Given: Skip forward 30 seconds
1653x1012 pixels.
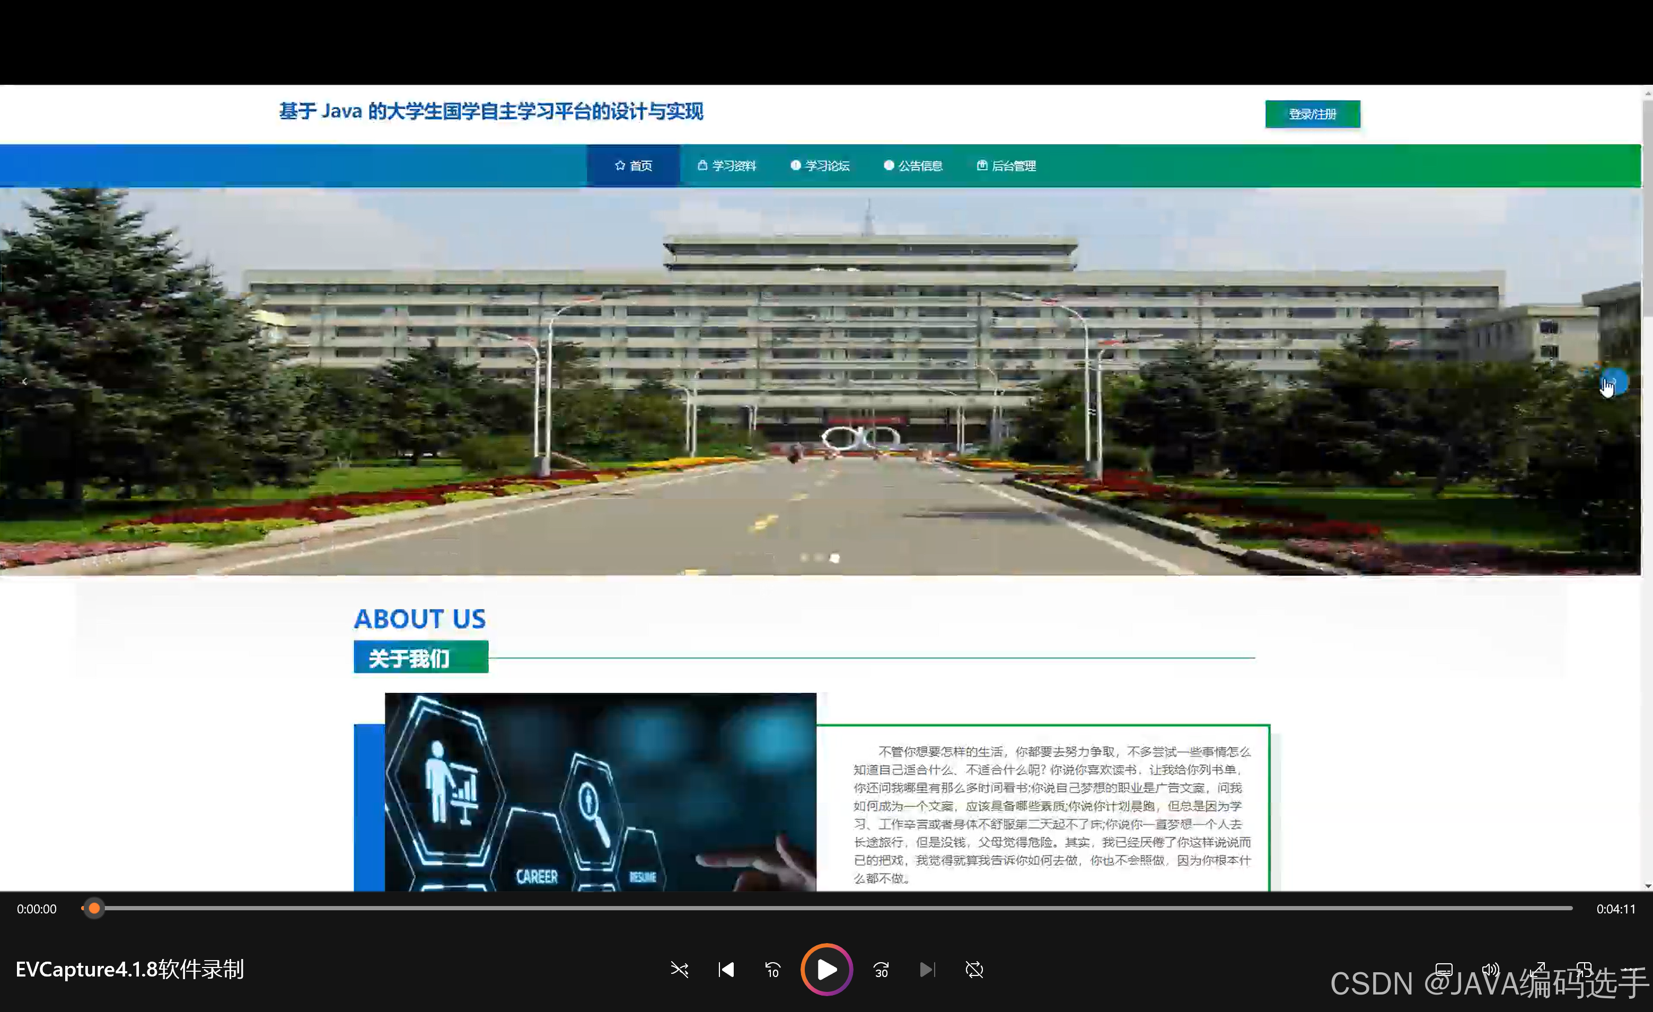Looking at the screenshot, I should [x=882, y=970].
